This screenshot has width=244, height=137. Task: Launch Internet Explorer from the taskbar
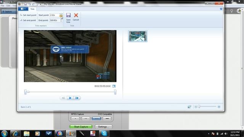(15, 134)
